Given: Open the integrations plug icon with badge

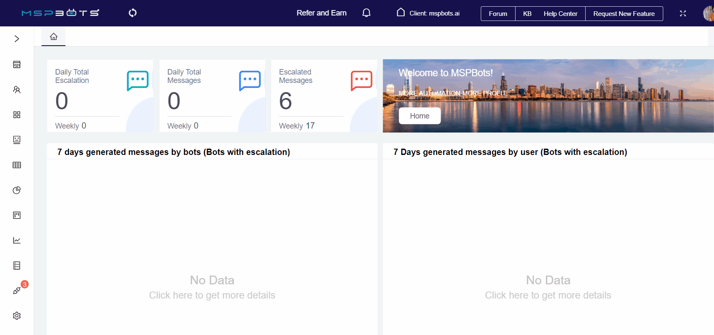Looking at the screenshot, I should pos(17,291).
